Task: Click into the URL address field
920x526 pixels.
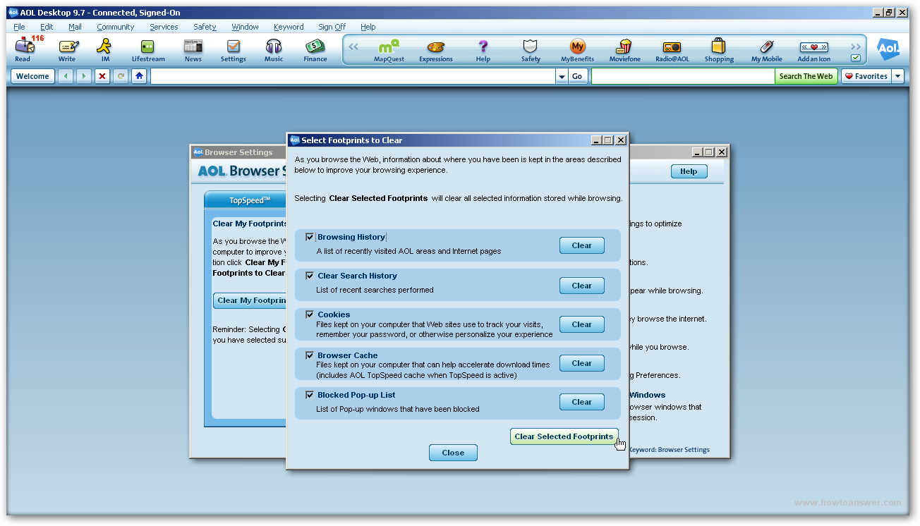Action: [353, 76]
